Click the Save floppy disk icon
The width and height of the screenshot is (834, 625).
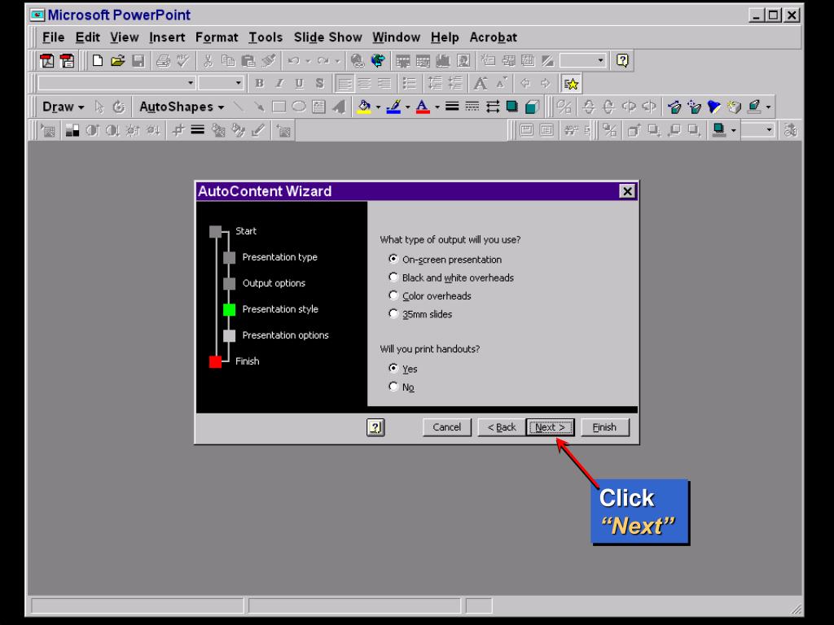[x=138, y=60]
